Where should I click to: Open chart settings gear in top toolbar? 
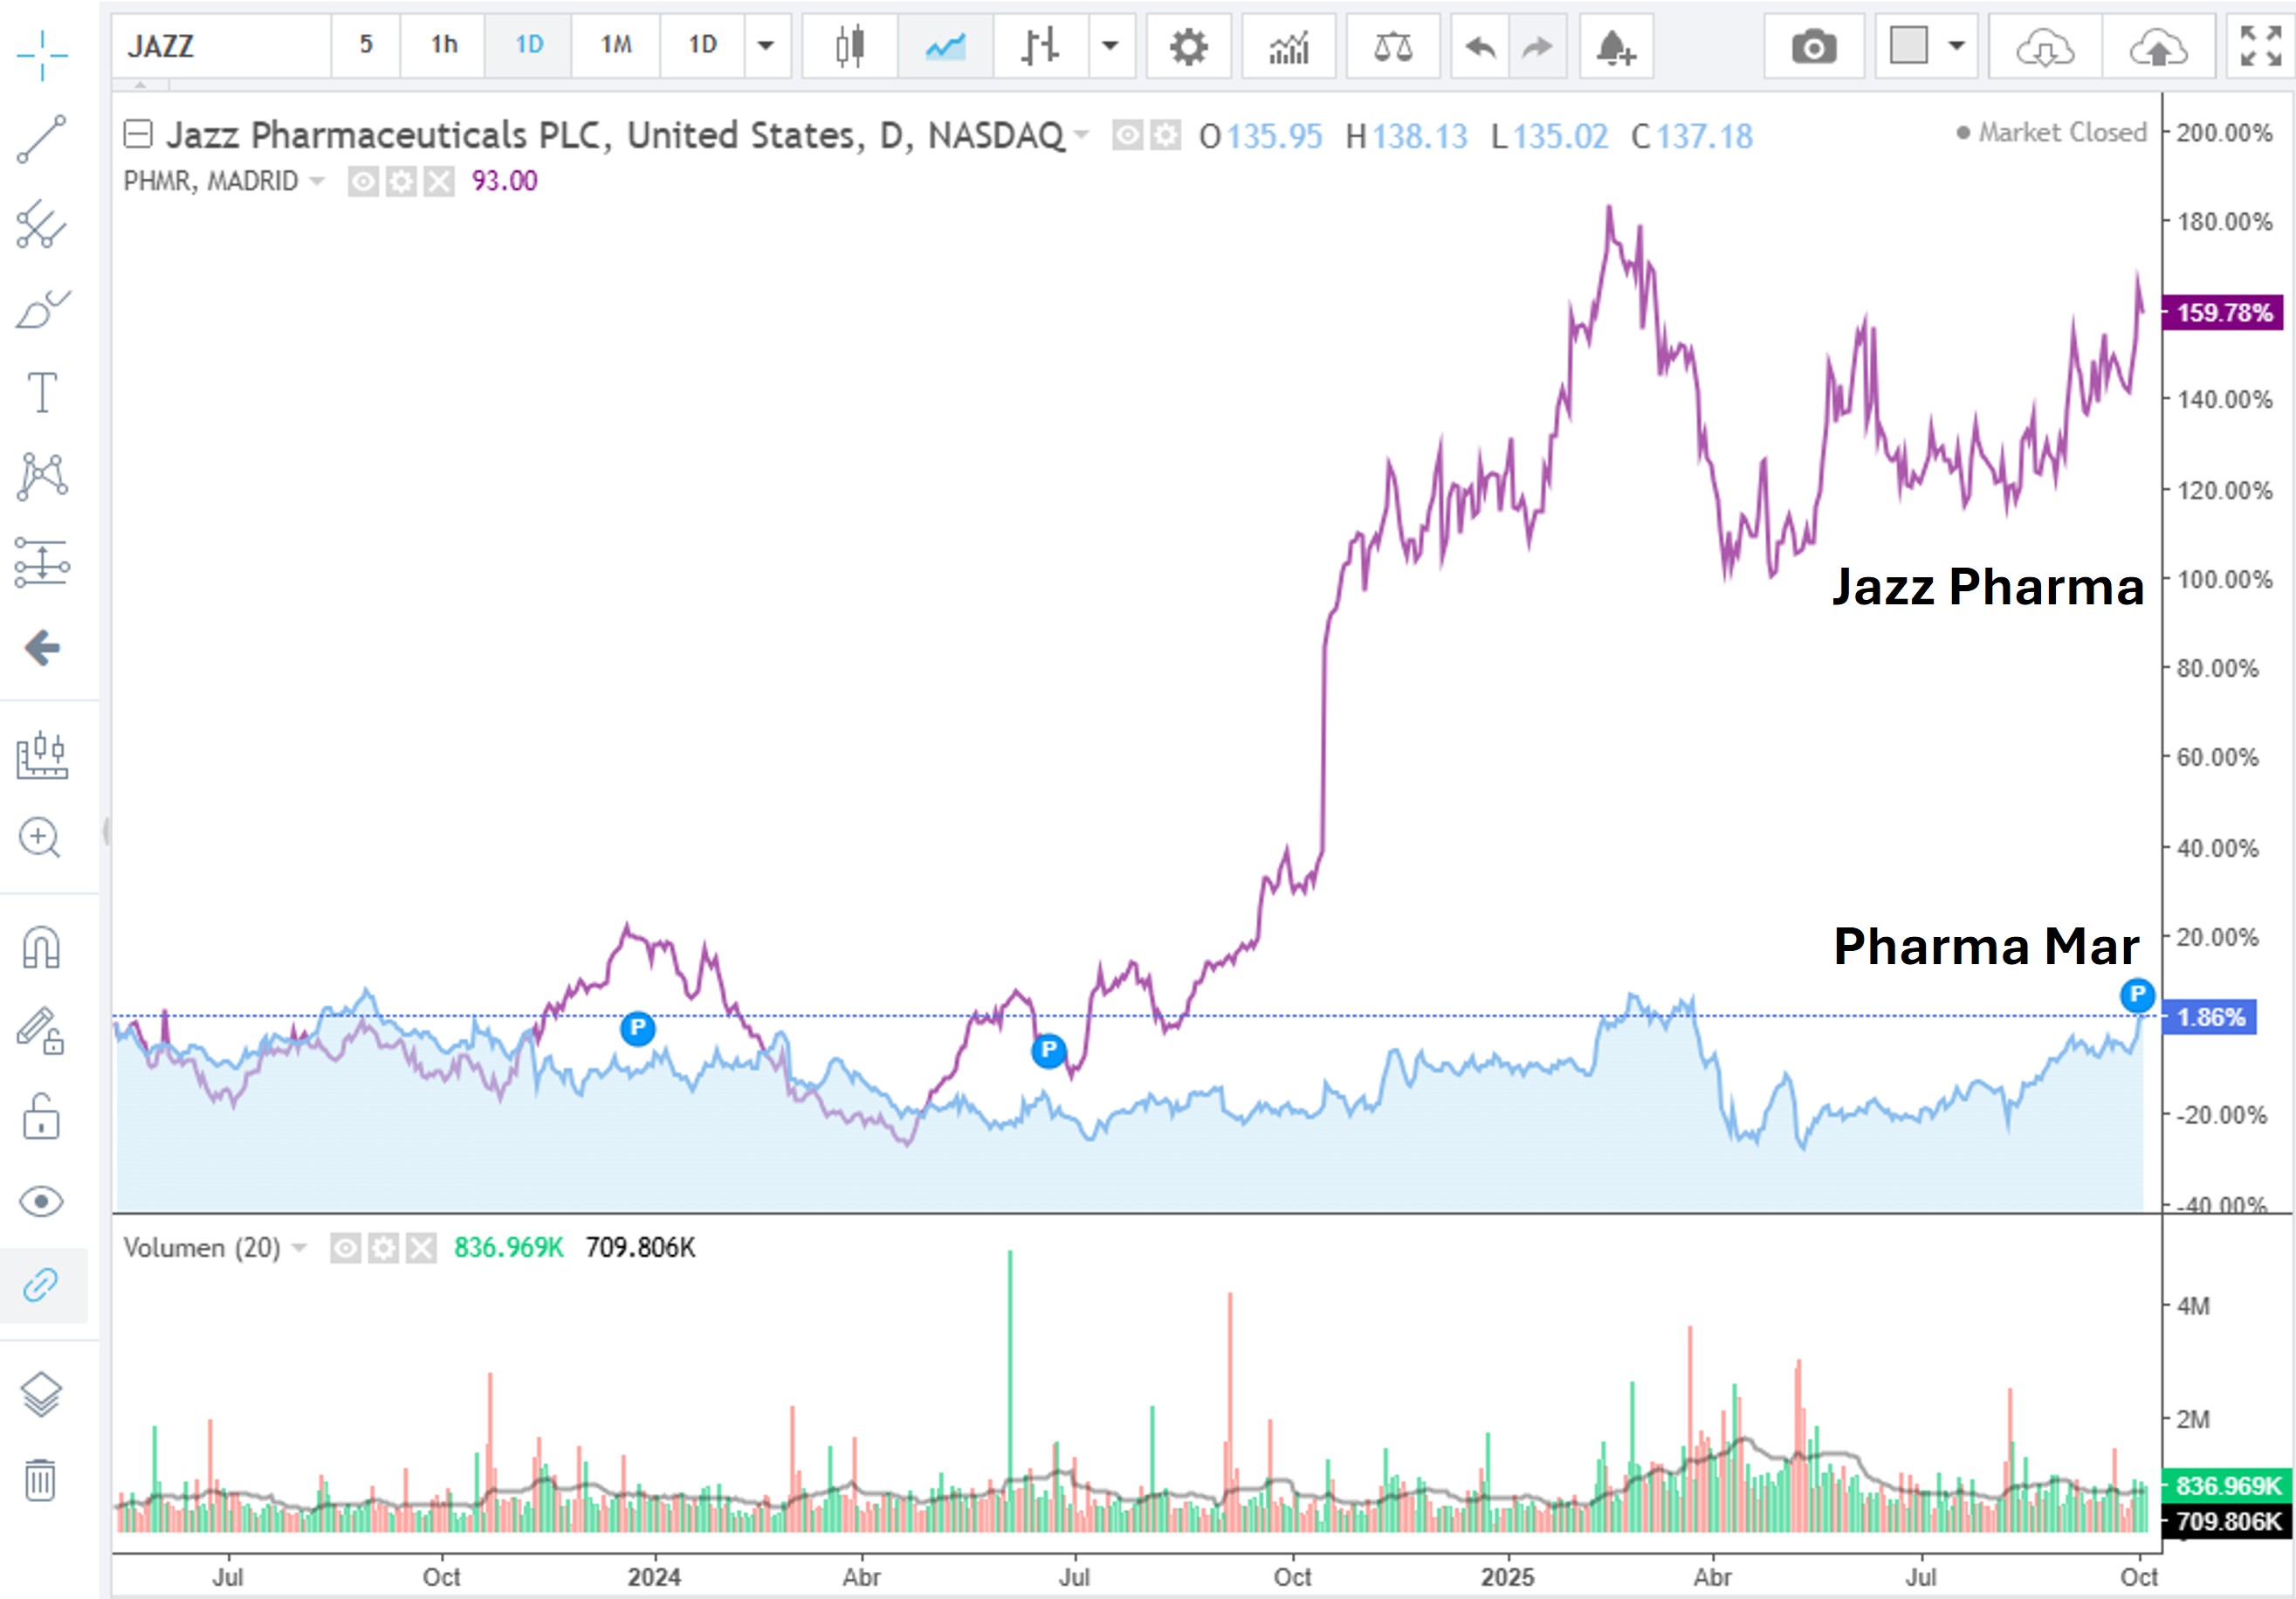(x=1188, y=46)
